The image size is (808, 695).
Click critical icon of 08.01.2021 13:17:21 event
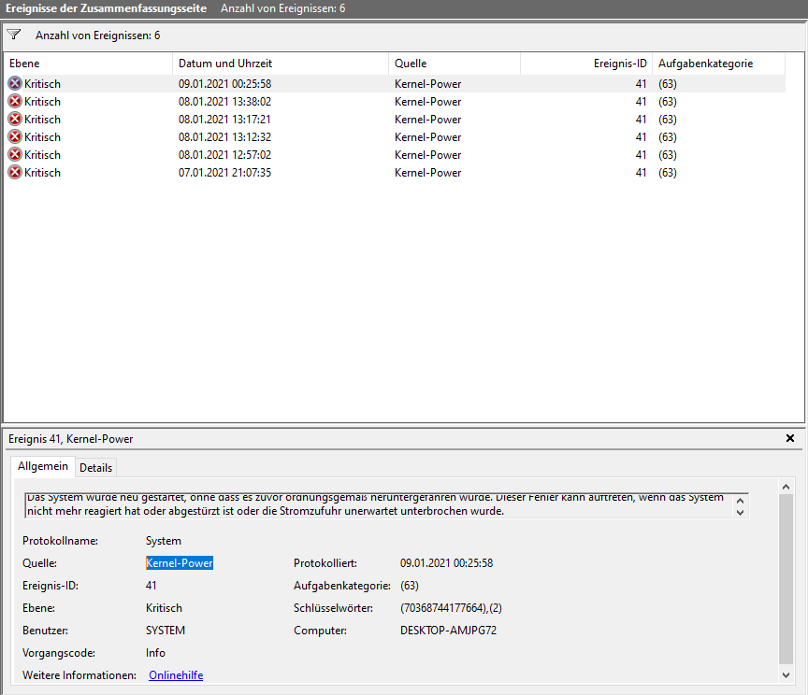(x=15, y=119)
